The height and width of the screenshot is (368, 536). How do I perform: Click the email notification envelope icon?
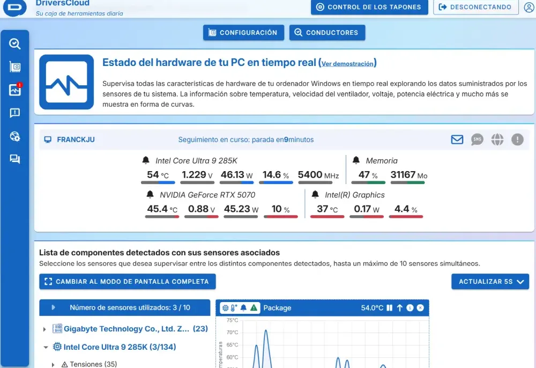(x=457, y=139)
